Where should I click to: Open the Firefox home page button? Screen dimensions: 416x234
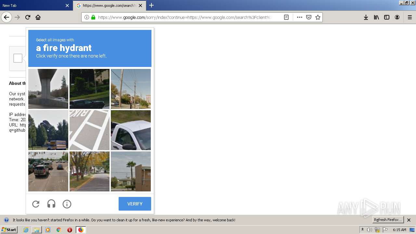(x=38, y=17)
